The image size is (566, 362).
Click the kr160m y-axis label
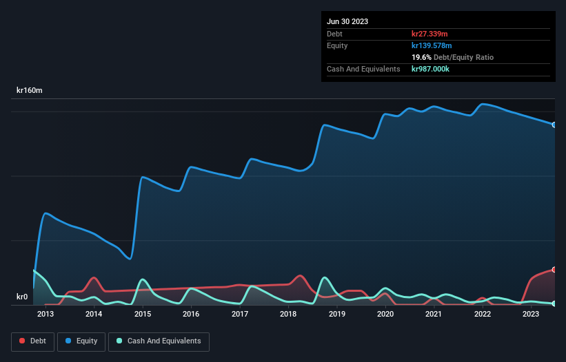click(x=29, y=90)
